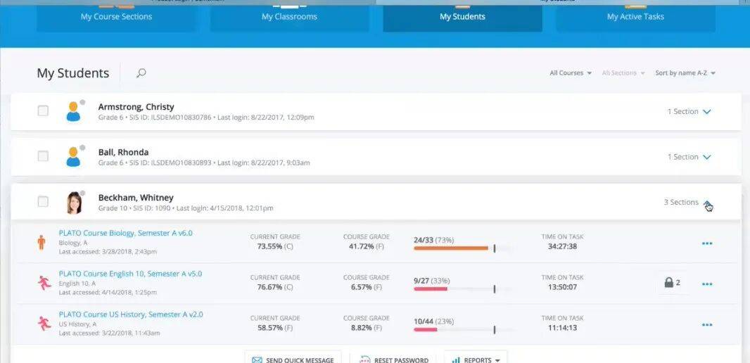This screenshot has height=363, width=750.
Task: Open the three-dot menu for Biology course
Action: coord(707,243)
